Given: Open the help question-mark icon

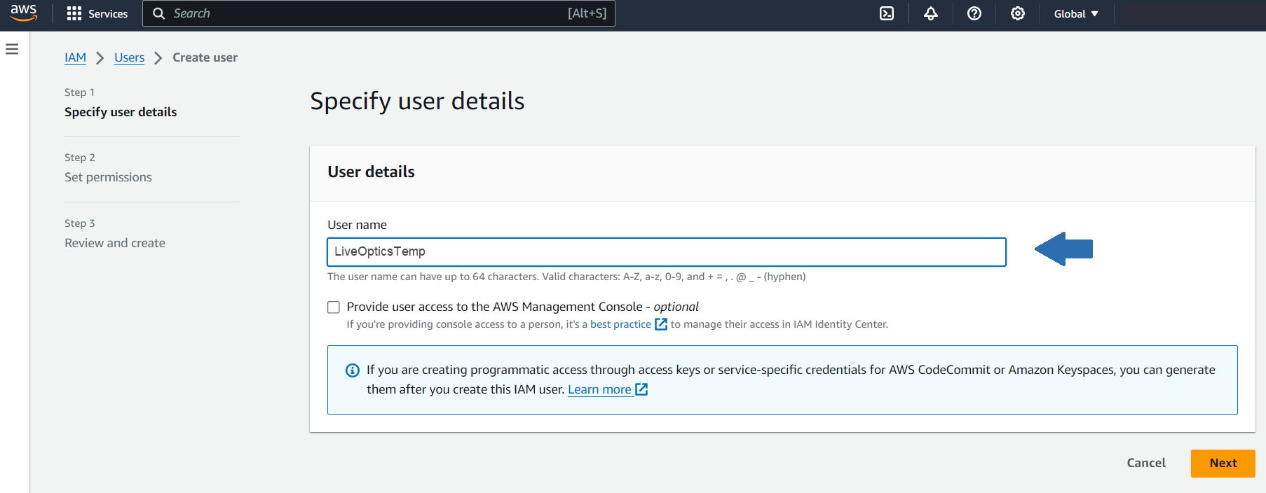Looking at the screenshot, I should click(x=974, y=13).
